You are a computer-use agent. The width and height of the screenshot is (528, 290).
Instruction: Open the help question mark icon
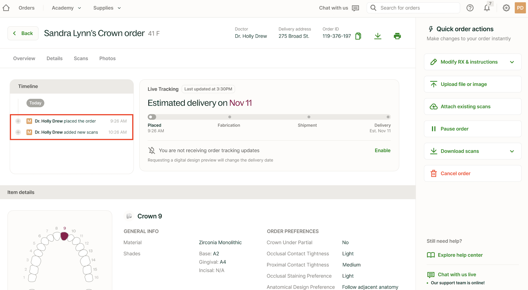pyautogui.click(x=470, y=8)
